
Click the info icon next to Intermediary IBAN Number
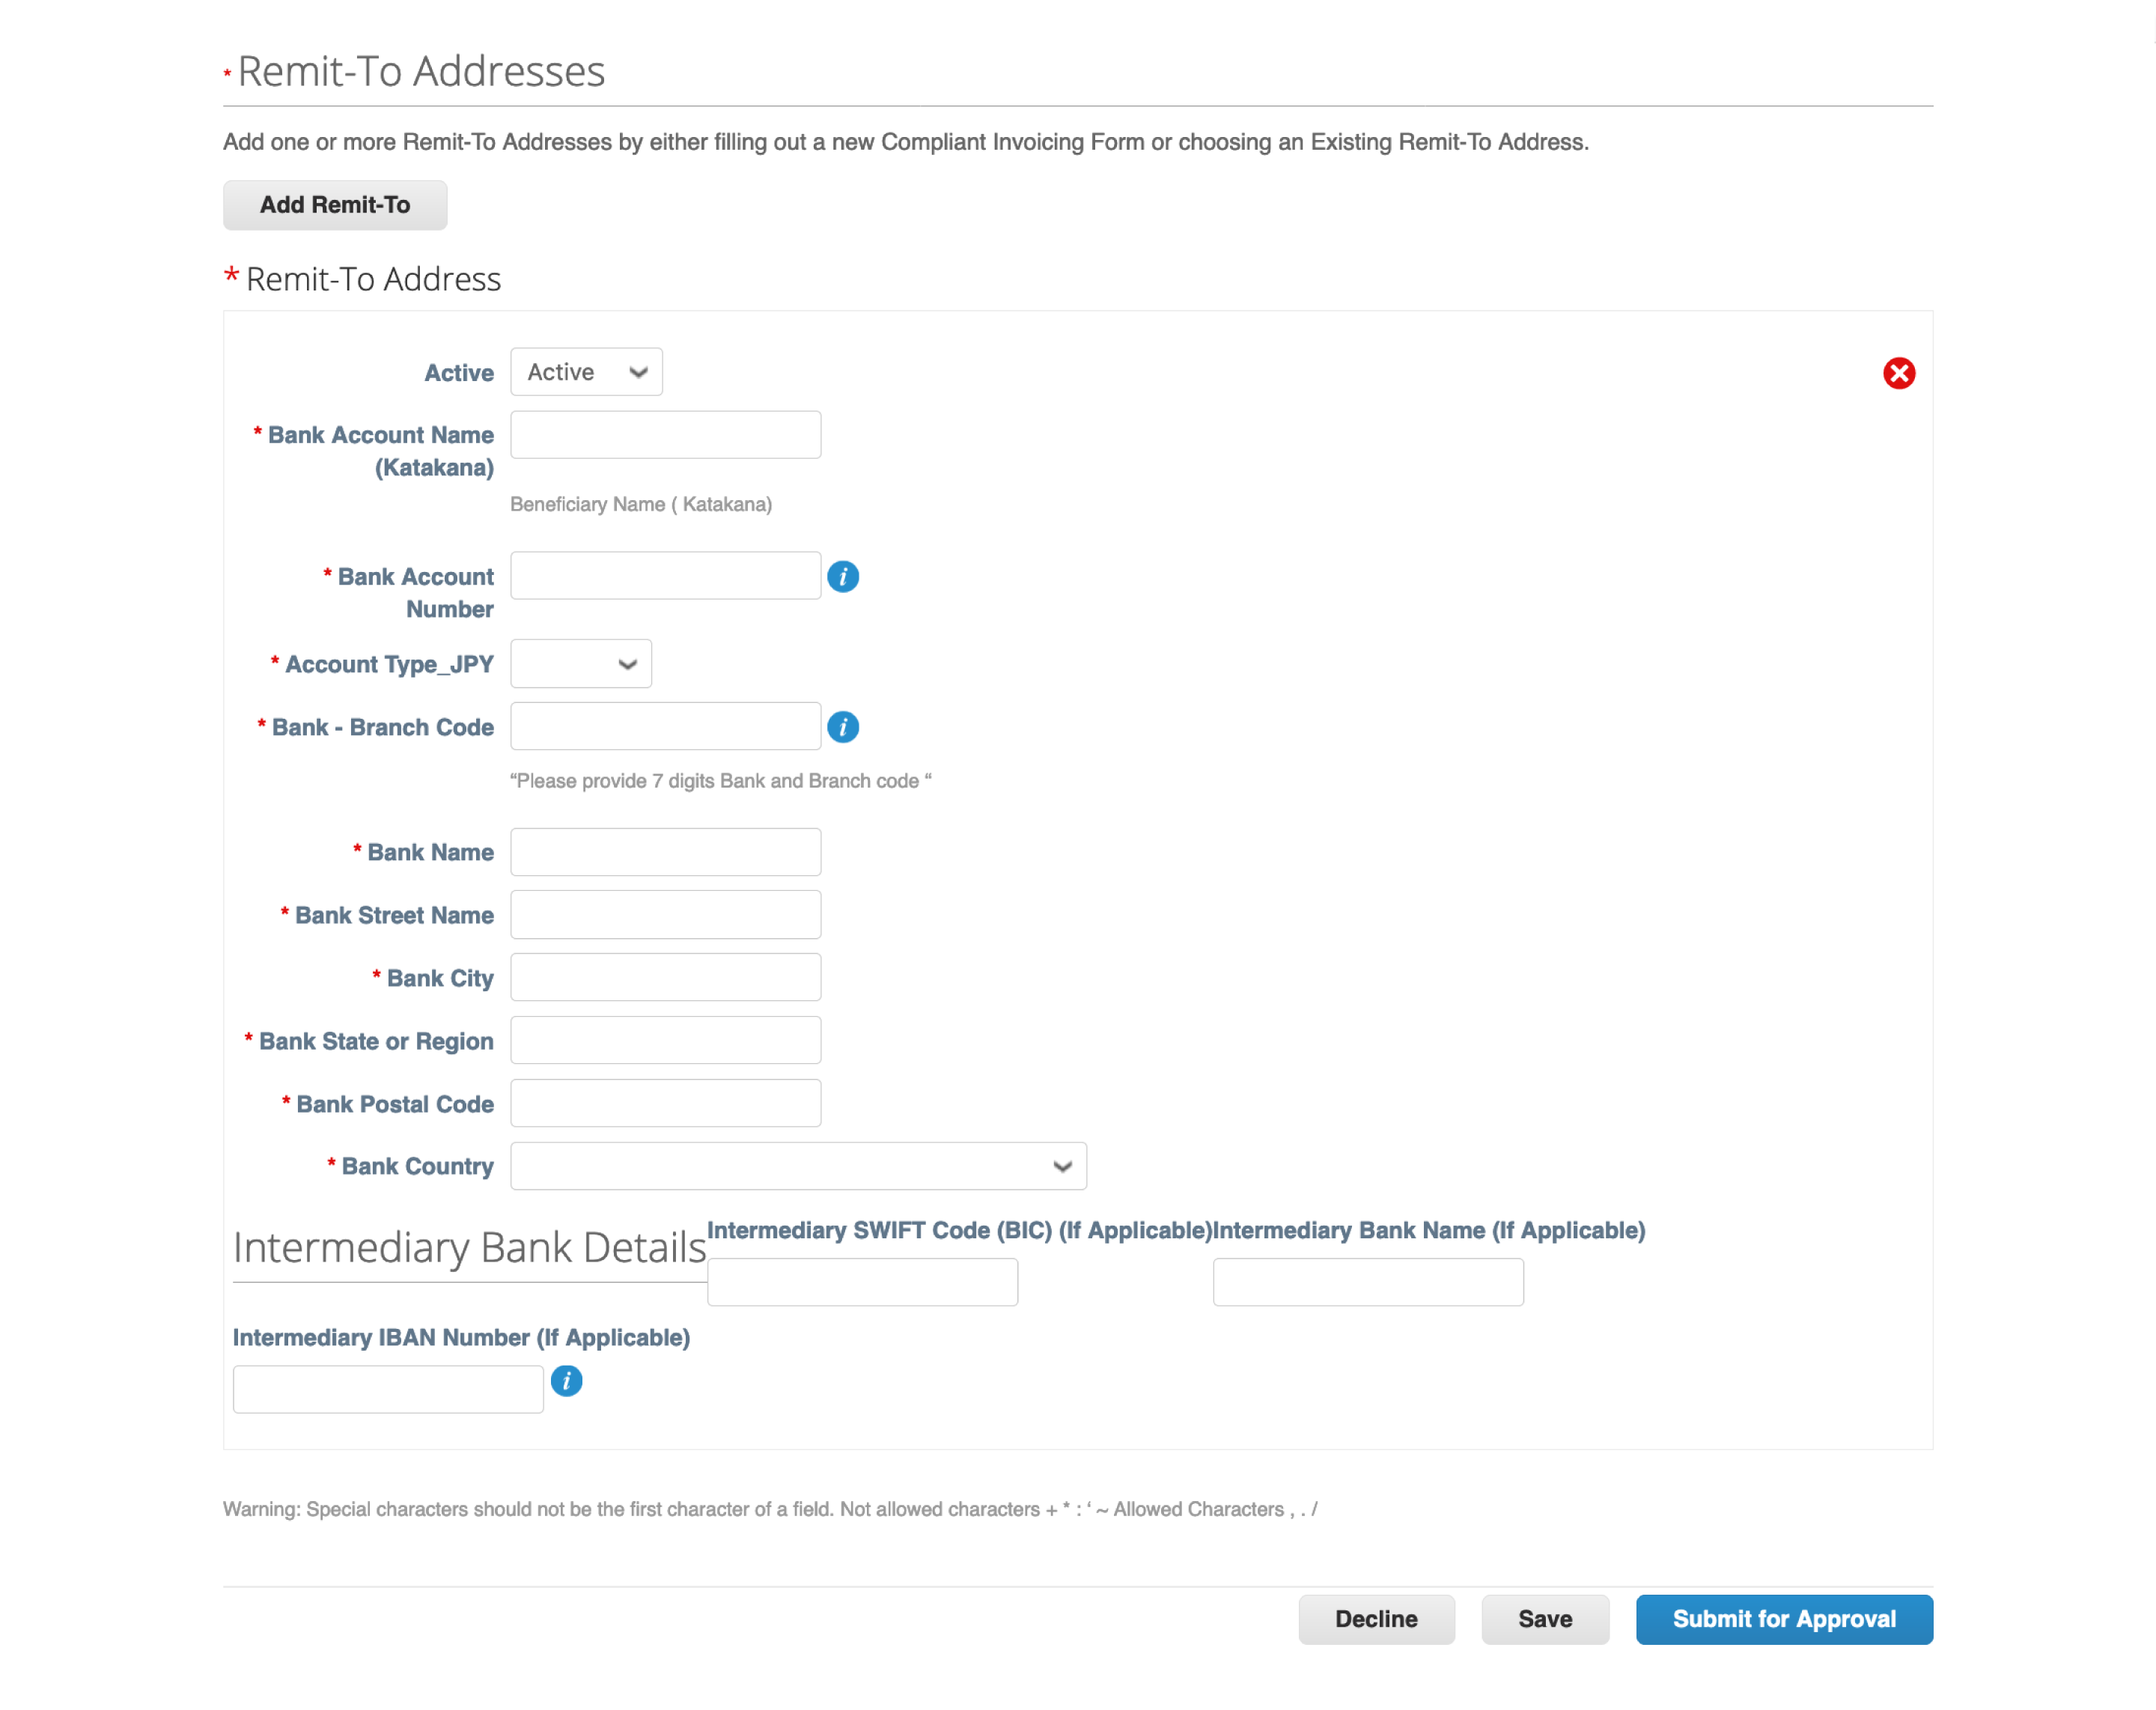coord(565,1381)
